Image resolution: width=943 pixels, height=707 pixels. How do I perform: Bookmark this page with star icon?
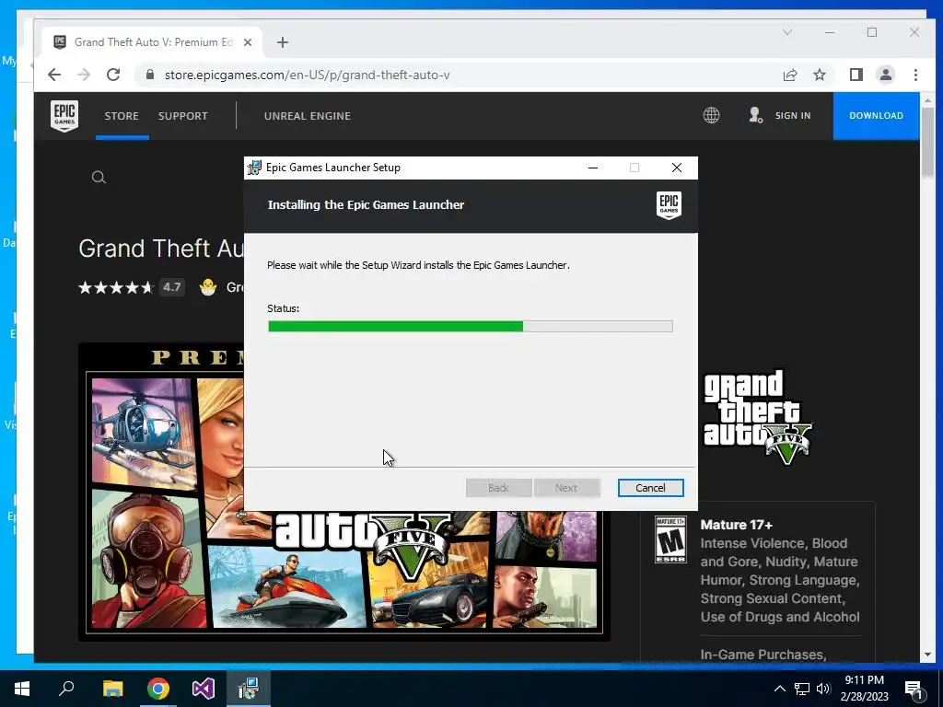[x=819, y=75]
